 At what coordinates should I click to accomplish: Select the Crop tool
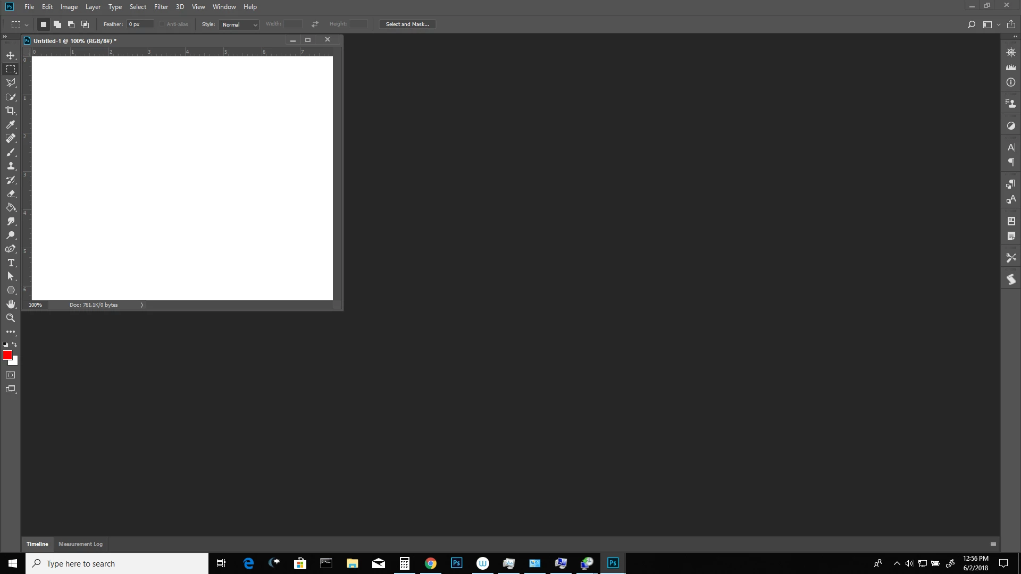[11, 111]
